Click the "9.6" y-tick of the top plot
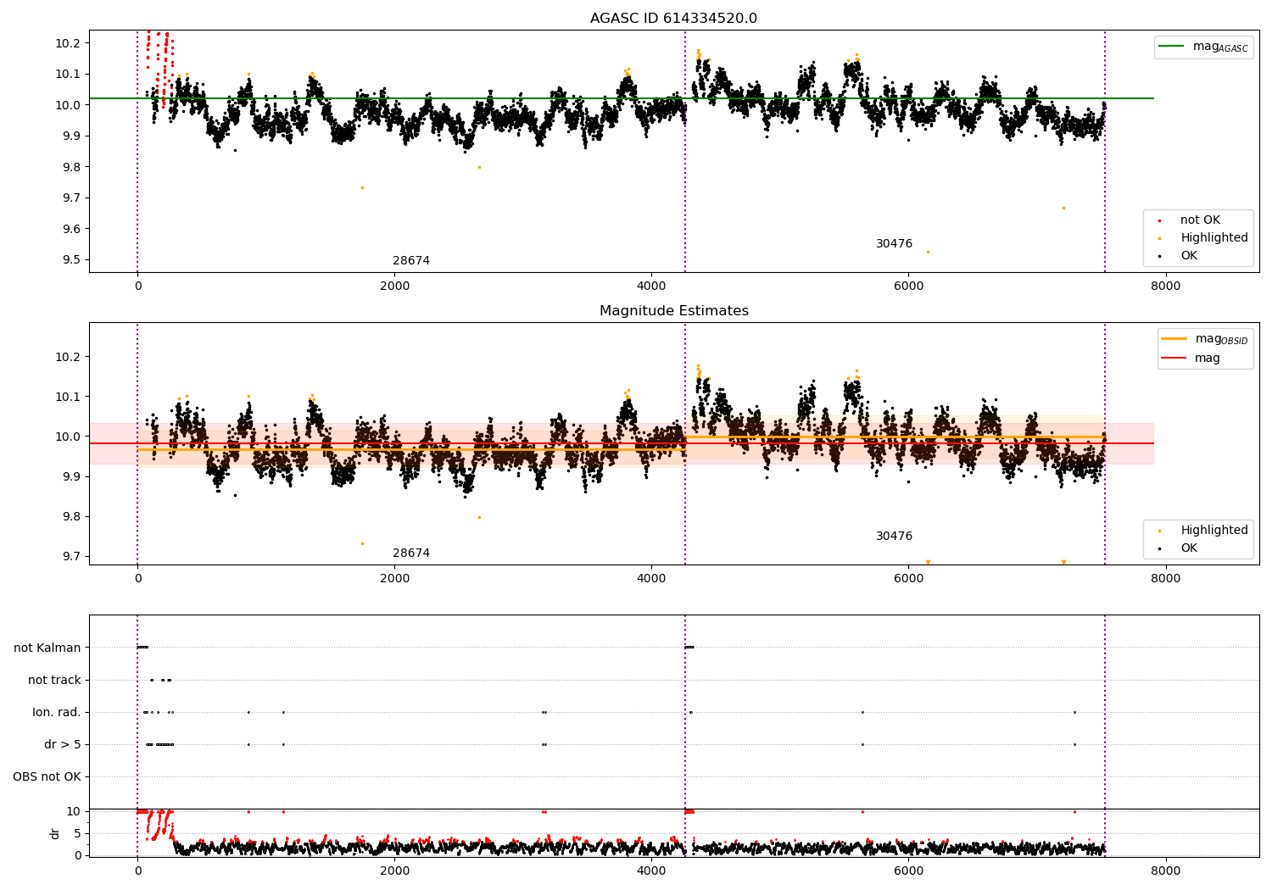The width and height of the screenshot is (1272, 890). pos(70,229)
